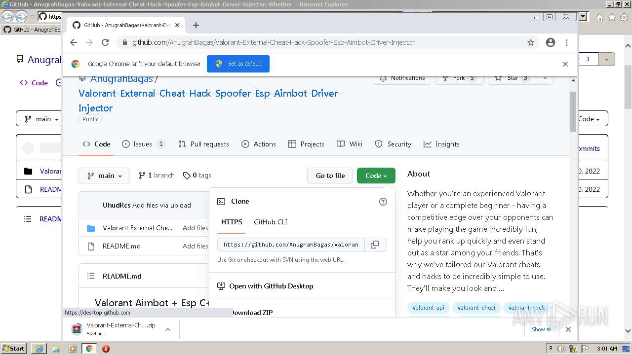This screenshot has height=355, width=632.
Task: Expand downloaded zip file options chevron
Action: [x=168, y=329]
